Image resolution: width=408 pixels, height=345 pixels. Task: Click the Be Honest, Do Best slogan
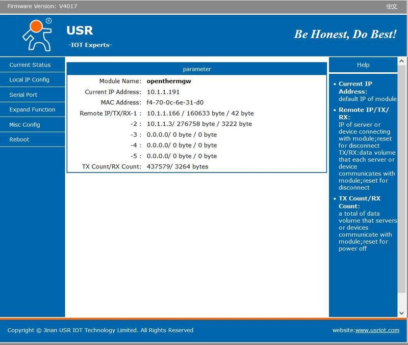(345, 35)
